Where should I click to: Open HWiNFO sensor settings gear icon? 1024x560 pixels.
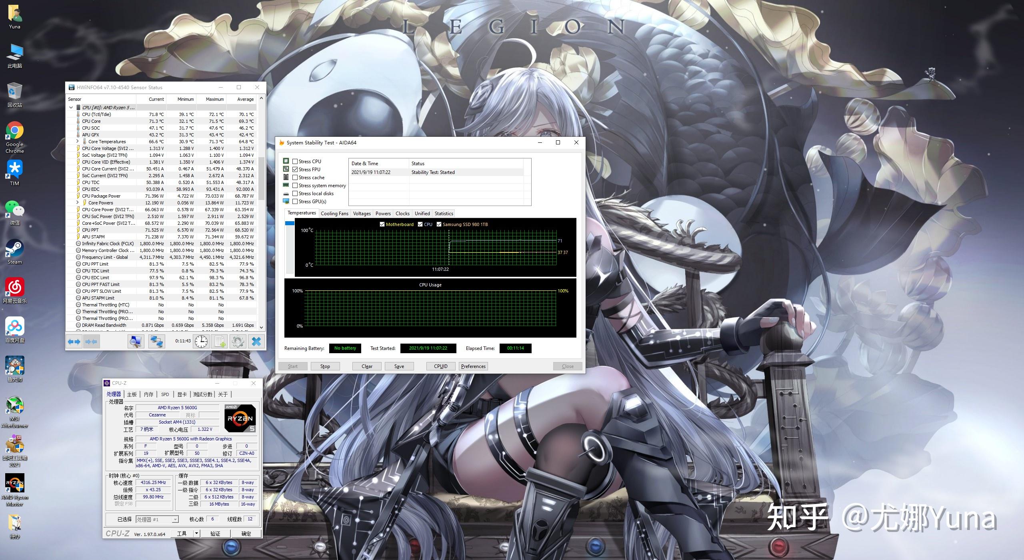click(238, 341)
